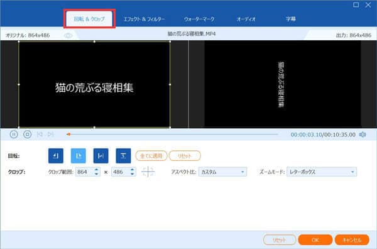Click the right-middle crop handle

170,84
